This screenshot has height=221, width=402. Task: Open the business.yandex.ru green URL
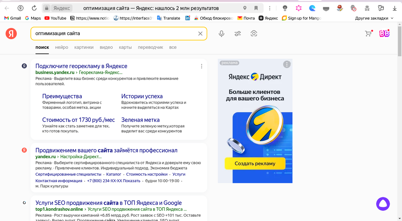tap(55, 72)
